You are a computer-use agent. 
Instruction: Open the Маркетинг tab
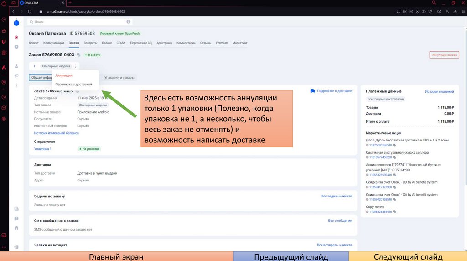(240, 43)
